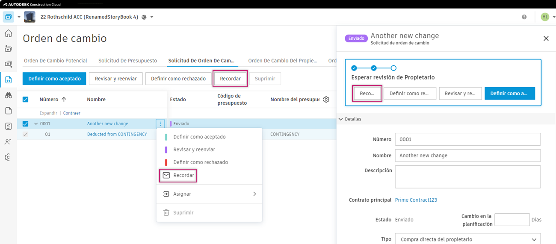Click the Código de presupuesto column header
This screenshot has width=556, height=244.
(x=232, y=99)
